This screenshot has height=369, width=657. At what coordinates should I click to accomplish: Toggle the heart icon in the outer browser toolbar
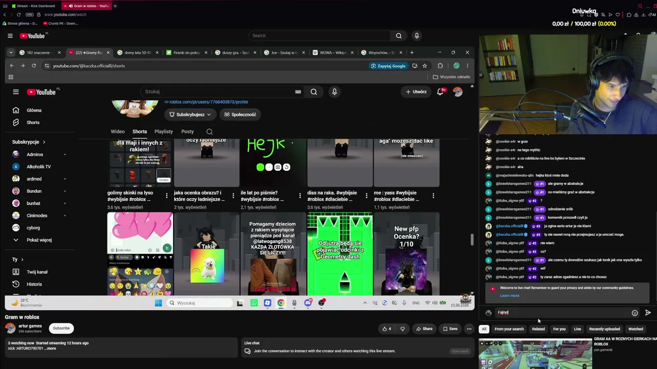pyautogui.click(x=617, y=15)
